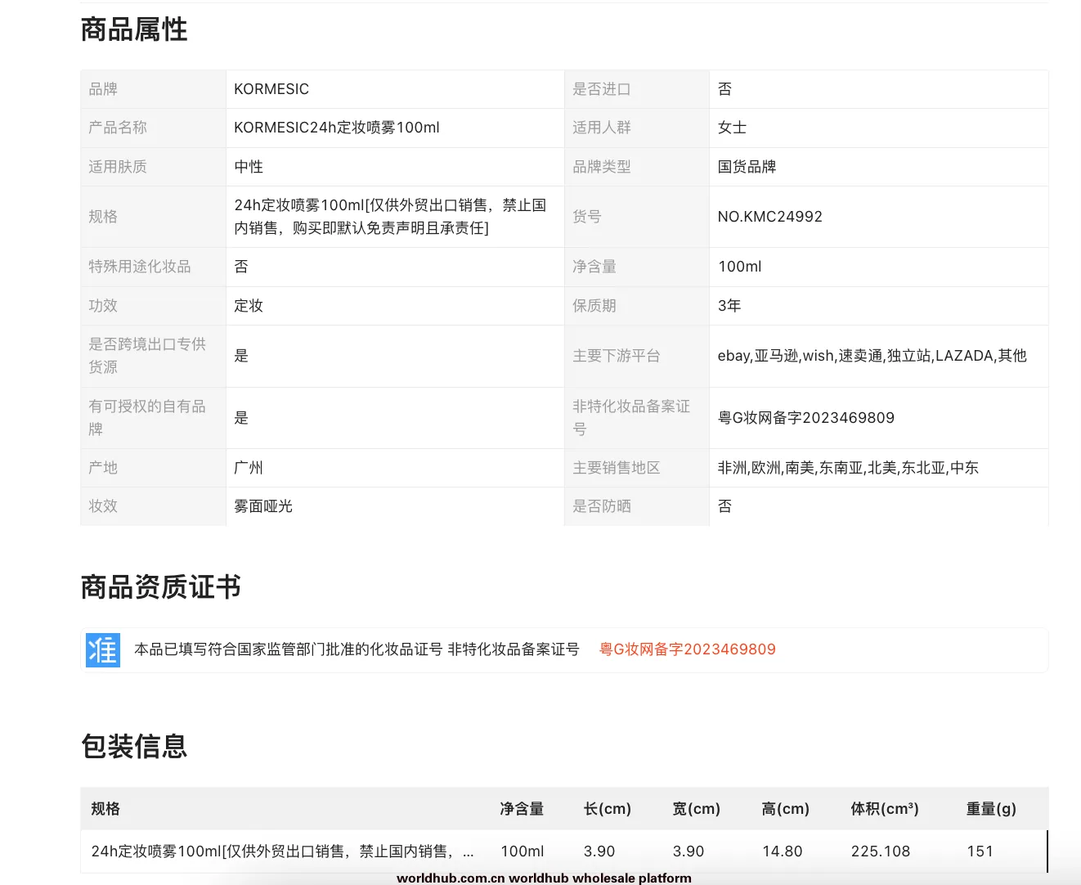Viewport: 1081px width, 885px height.
Task: Select the 长(cm) column header
Action: [x=608, y=809]
